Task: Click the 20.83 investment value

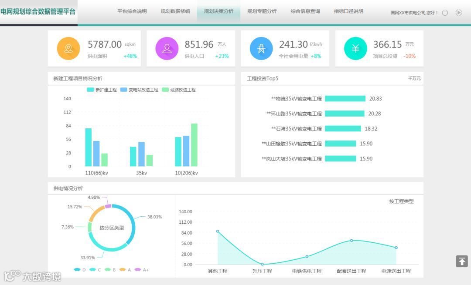Action: (375, 99)
